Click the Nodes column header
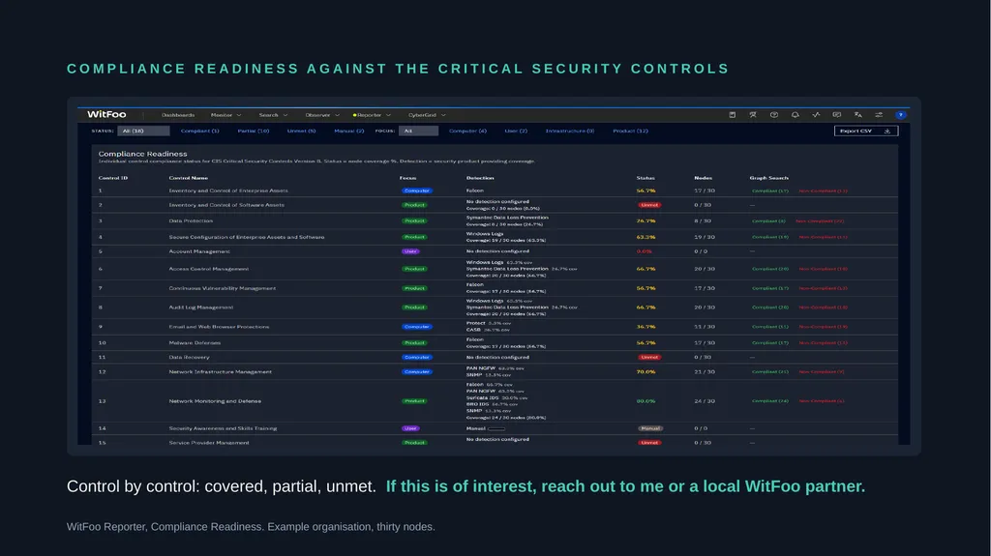 tap(703, 178)
